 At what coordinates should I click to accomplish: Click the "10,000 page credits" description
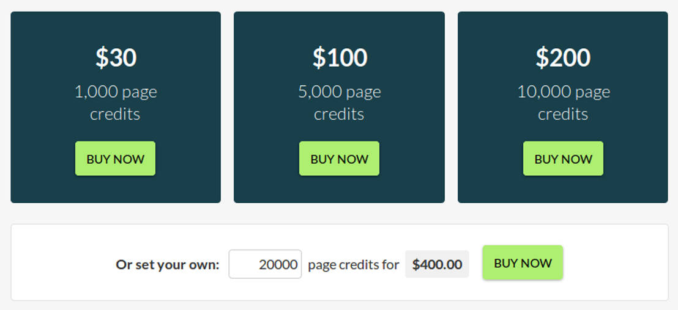pos(563,103)
